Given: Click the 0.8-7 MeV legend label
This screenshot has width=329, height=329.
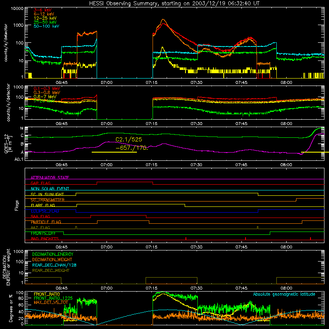Looking at the screenshot, I should (x=45, y=97).
